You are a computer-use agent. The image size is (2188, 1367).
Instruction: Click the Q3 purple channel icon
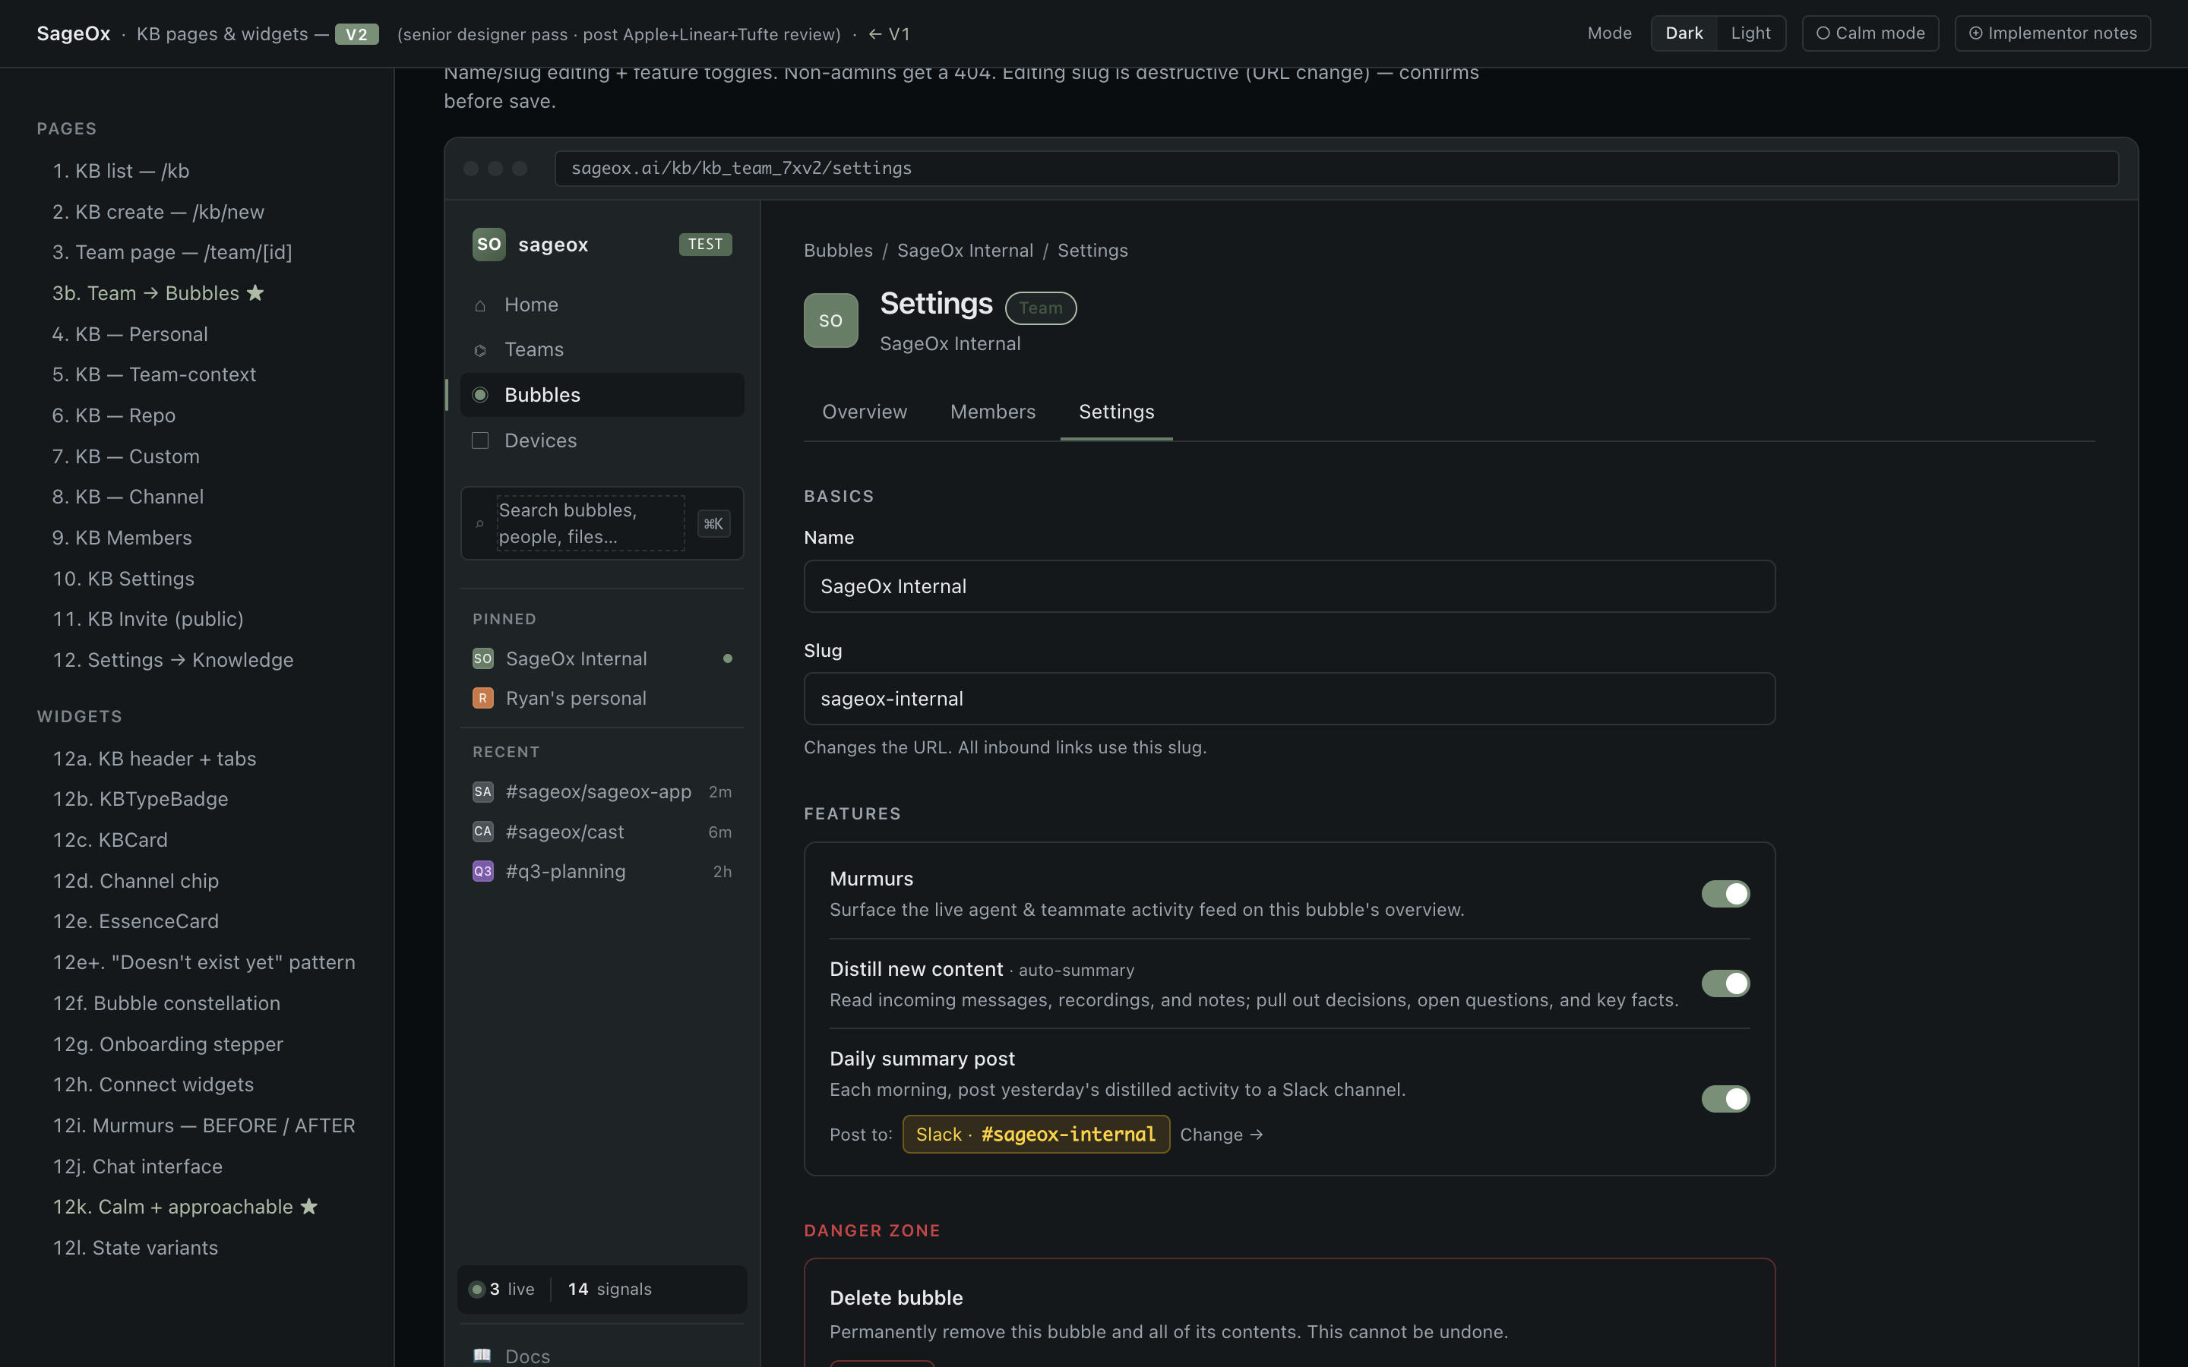coord(483,870)
